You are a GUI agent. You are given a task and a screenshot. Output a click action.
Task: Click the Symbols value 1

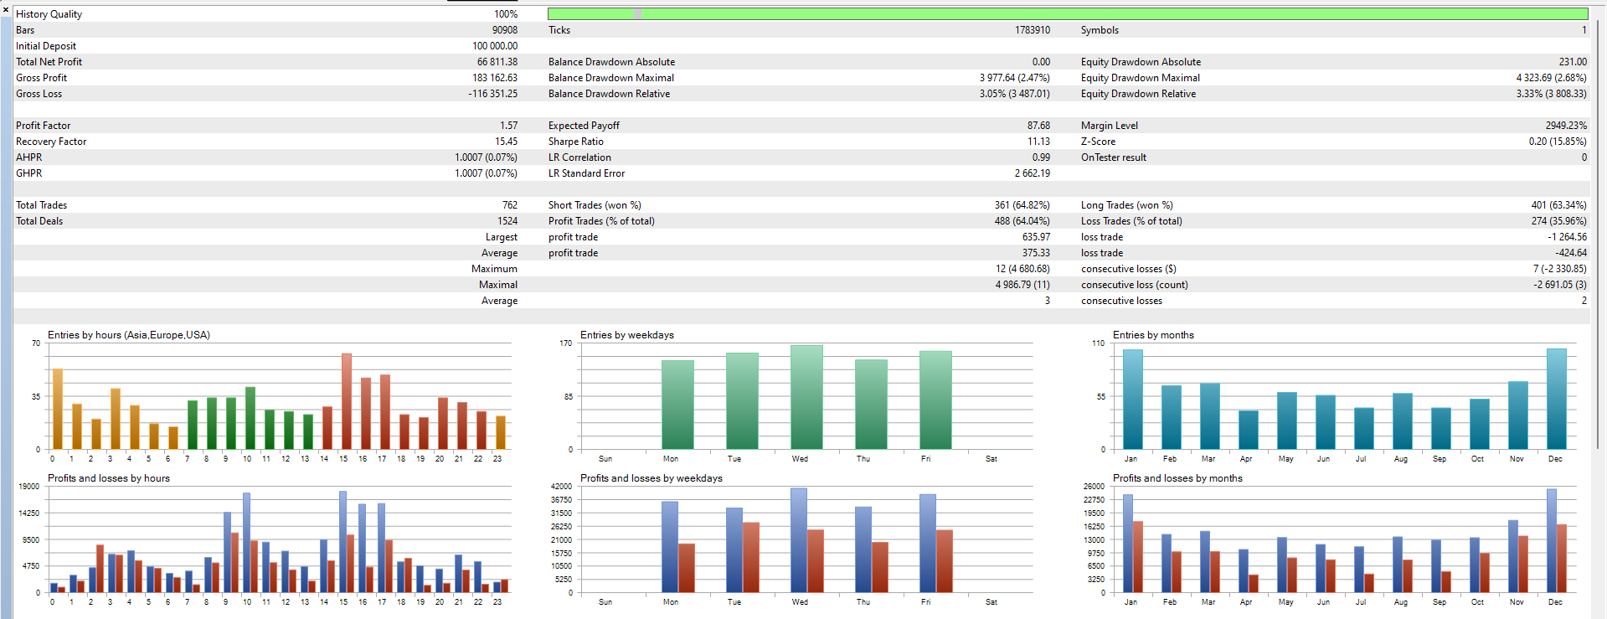[x=1584, y=30]
